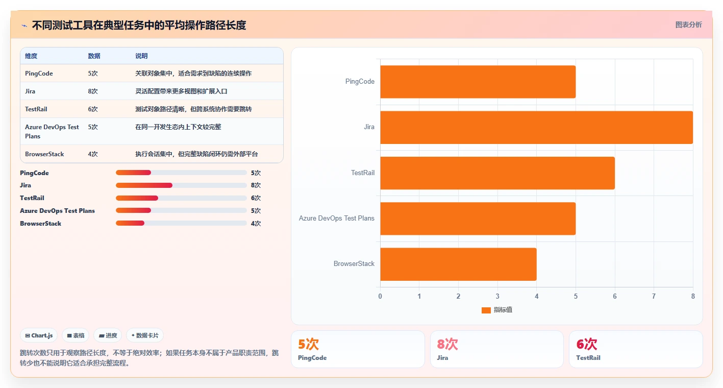Click the 5次 PingCode data card
Image resolution: width=723 pixels, height=388 pixels.
coord(358,349)
